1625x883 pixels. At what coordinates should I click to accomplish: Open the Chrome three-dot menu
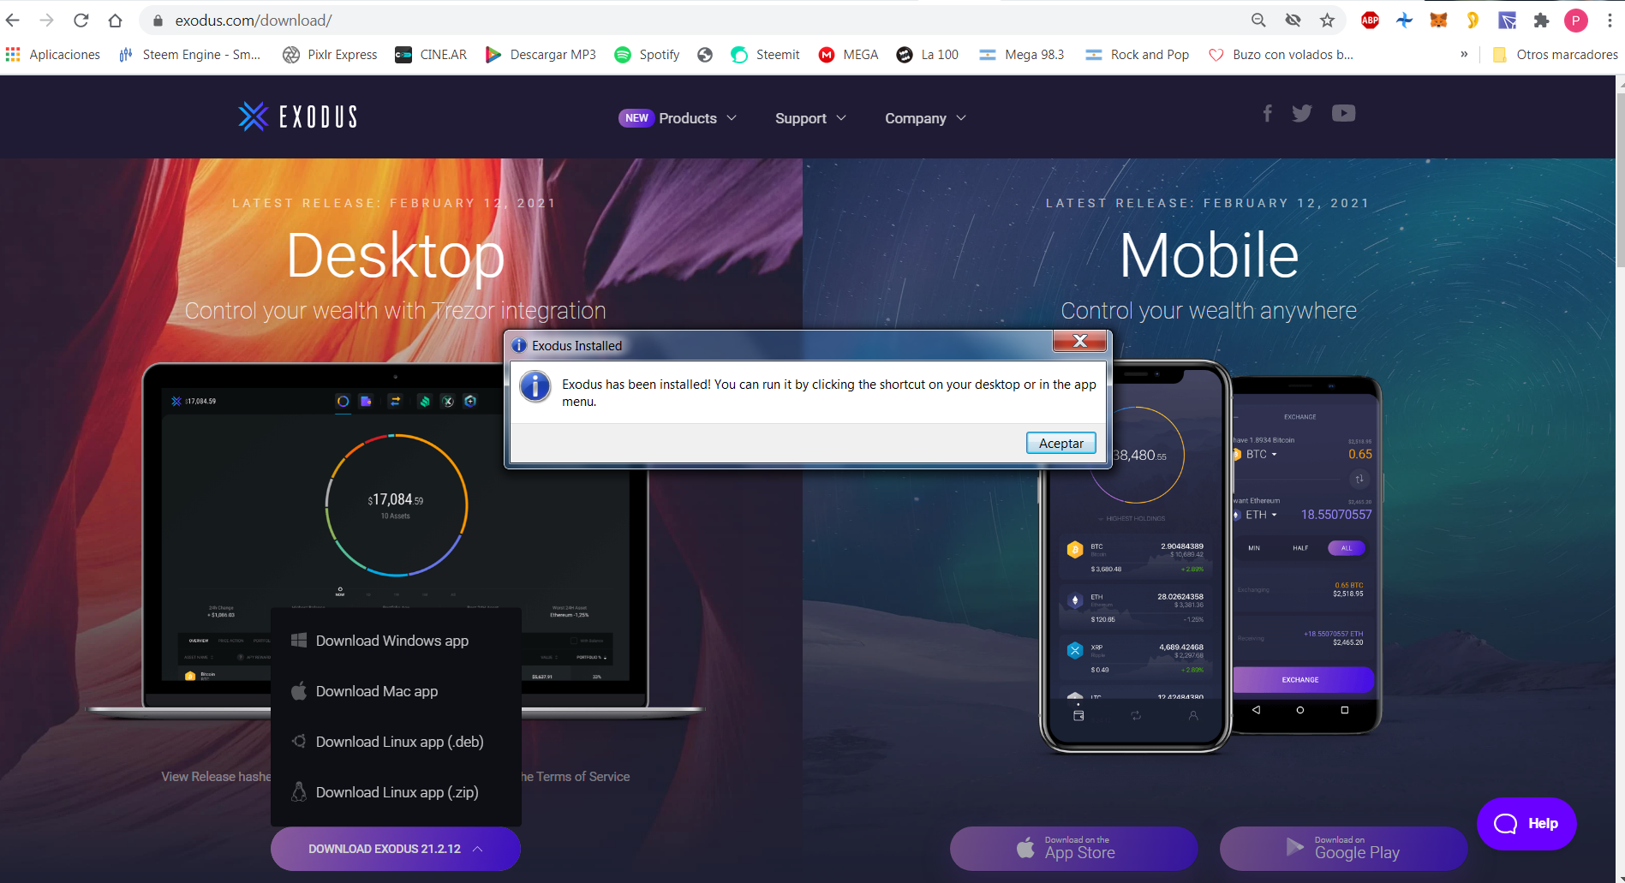[1610, 21]
